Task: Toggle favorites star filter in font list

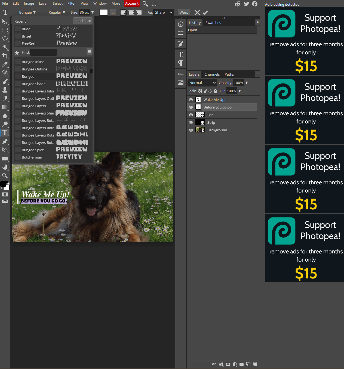Action: (17, 52)
